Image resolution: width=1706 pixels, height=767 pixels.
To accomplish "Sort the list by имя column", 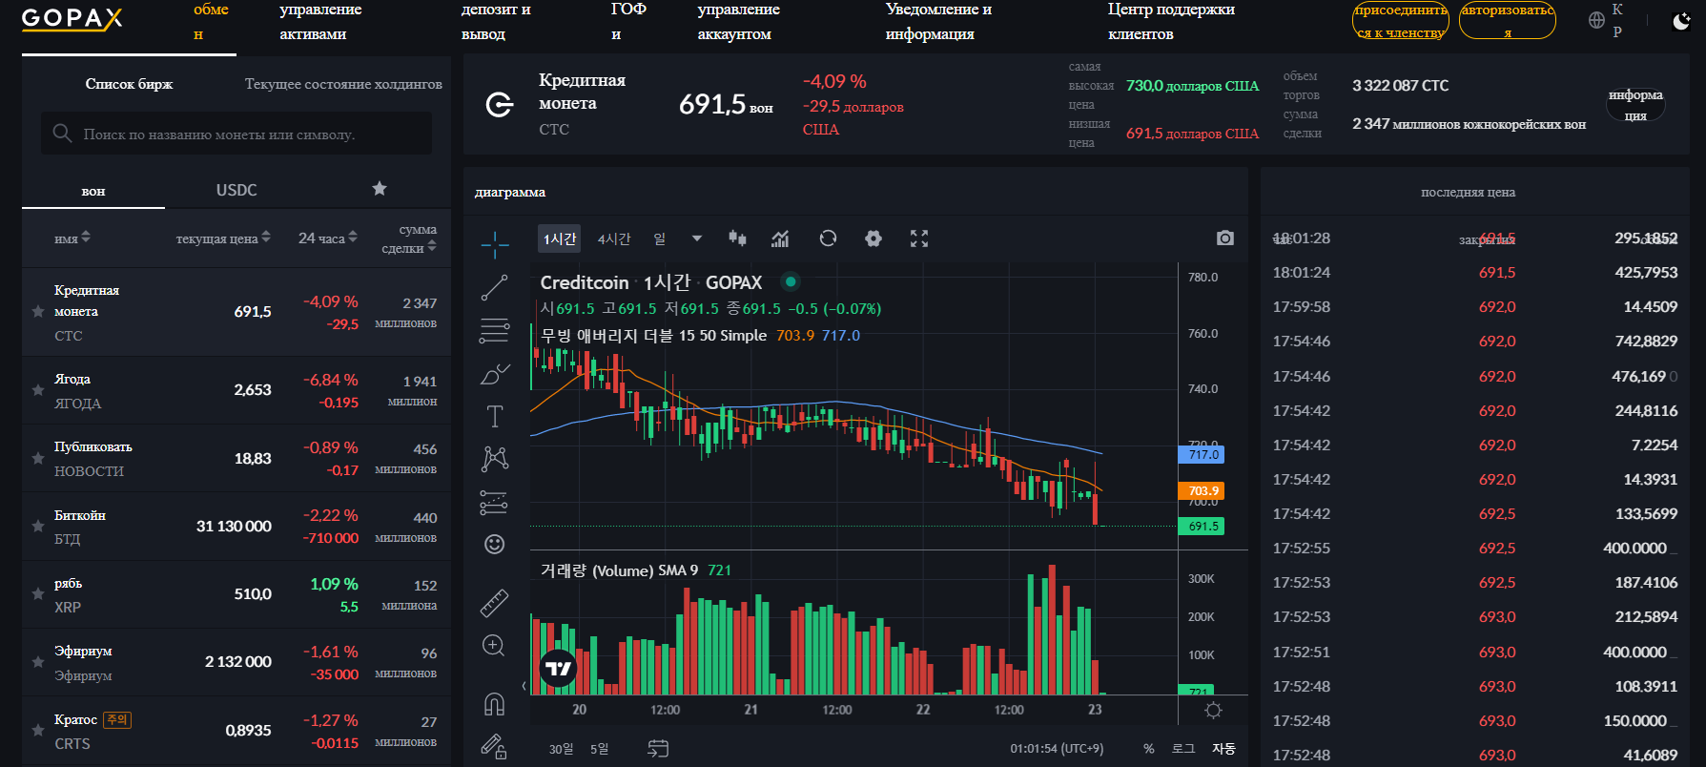I will pos(72,238).
